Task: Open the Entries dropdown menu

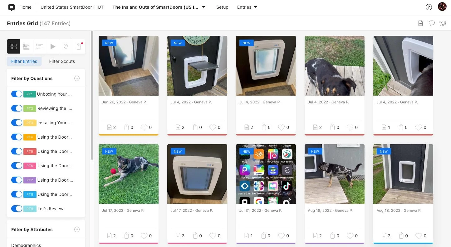Action: (x=247, y=7)
